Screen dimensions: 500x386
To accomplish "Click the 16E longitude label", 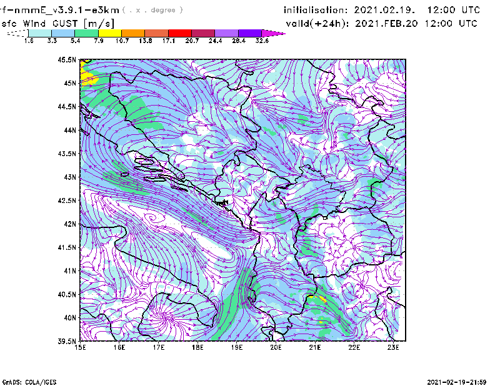I will [x=119, y=347].
